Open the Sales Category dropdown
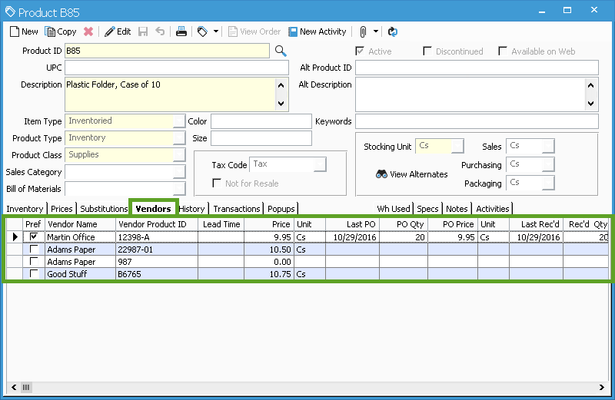This screenshot has height=400, width=615. [x=179, y=172]
